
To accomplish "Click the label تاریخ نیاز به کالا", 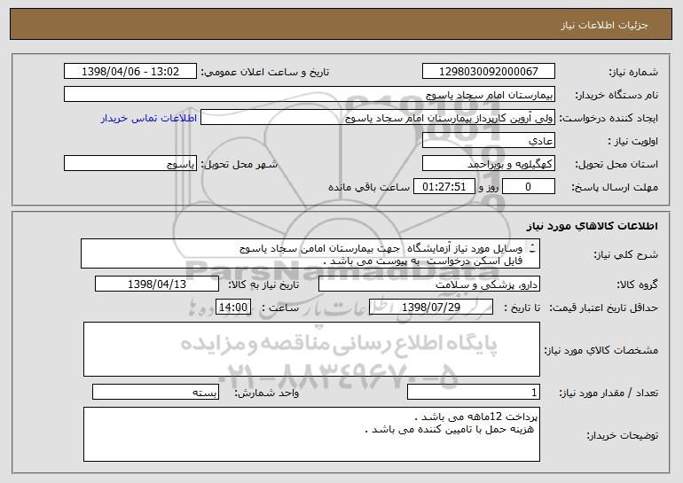I will click(263, 284).
